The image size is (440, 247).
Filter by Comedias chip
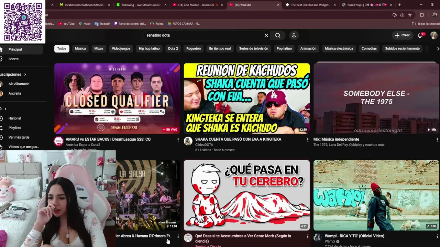coord(369,48)
